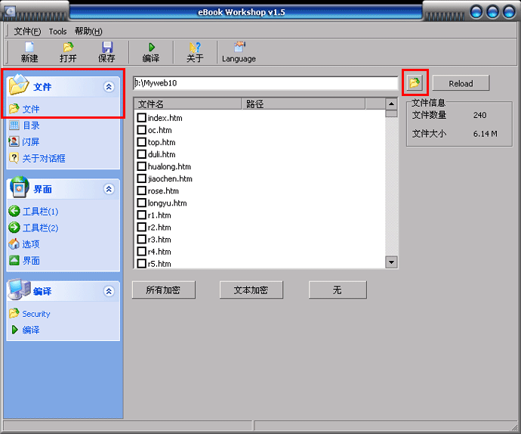Open the 文件(F) menu
The height and width of the screenshot is (434, 521).
[x=27, y=31]
